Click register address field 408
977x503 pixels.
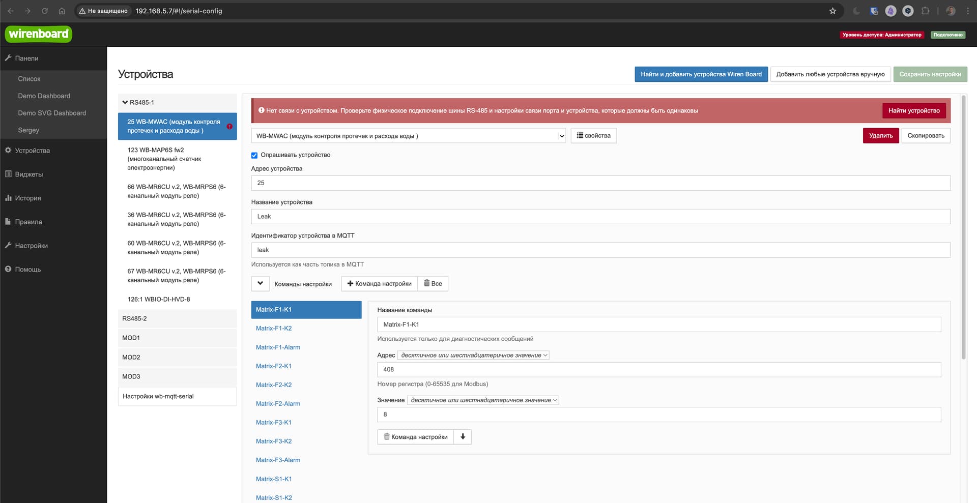point(659,370)
